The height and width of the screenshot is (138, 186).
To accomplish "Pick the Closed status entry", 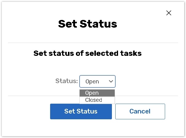I will (94, 100).
